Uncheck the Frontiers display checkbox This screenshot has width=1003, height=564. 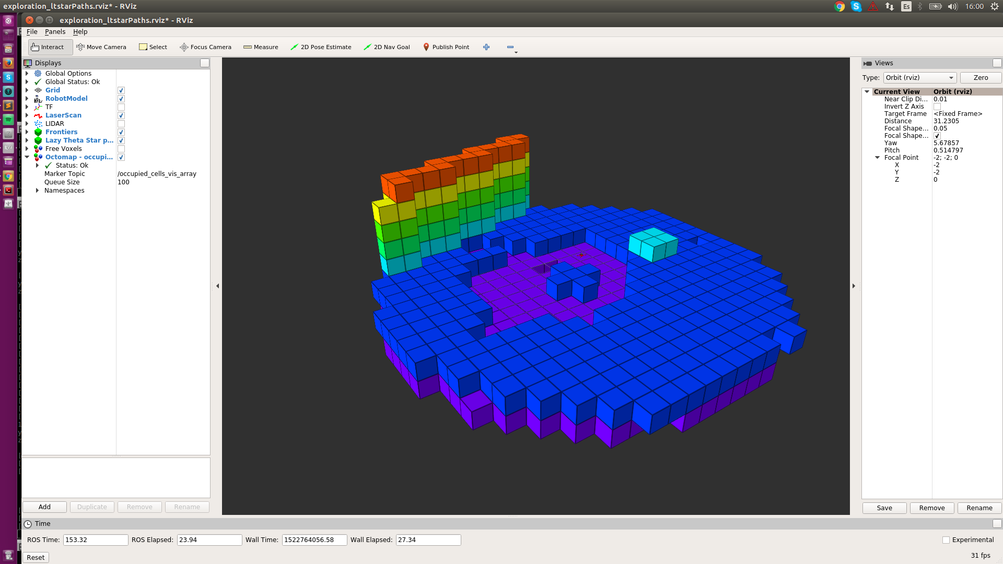pos(121,132)
